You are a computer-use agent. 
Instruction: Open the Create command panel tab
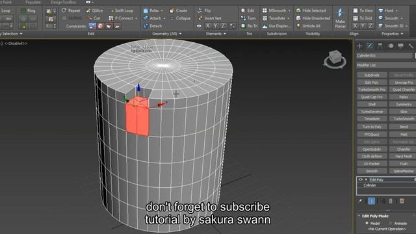tap(359, 46)
